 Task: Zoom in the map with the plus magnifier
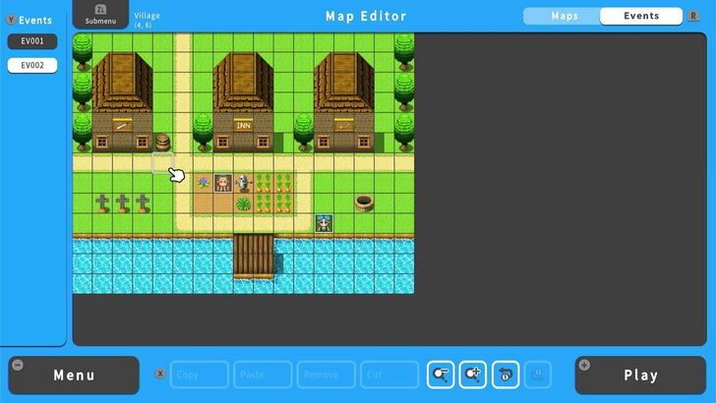click(473, 374)
